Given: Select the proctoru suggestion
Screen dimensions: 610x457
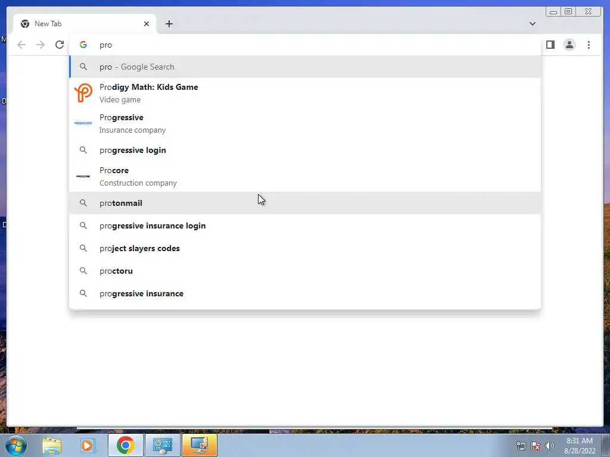Looking at the screenshot, I should coord(305,271).
